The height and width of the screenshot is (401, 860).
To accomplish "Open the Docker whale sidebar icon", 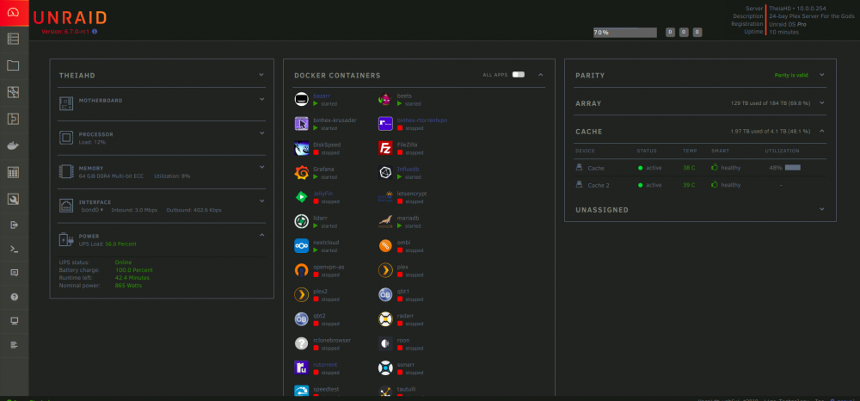I will [13, 146].
